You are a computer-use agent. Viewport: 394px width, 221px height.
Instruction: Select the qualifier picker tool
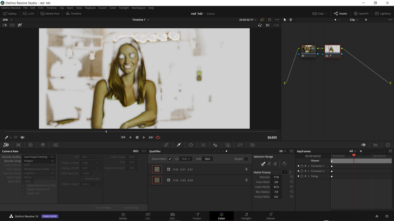tap(263, 164)
